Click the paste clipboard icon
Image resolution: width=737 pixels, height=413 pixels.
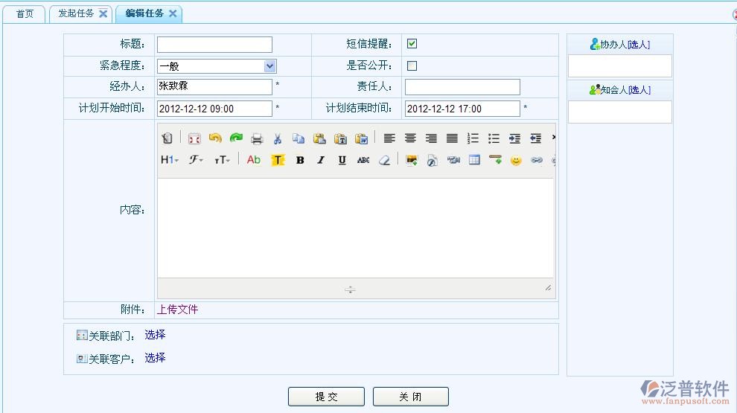point(319,138)
